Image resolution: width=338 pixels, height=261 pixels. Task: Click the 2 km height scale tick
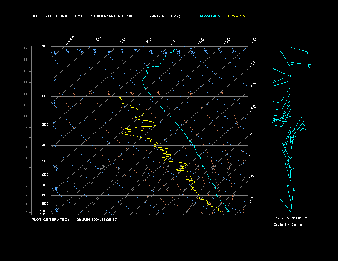pyautogui.click(x=27, y=195)
